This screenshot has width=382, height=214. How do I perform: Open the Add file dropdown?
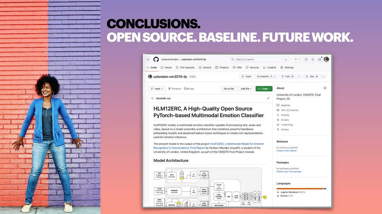246,89
